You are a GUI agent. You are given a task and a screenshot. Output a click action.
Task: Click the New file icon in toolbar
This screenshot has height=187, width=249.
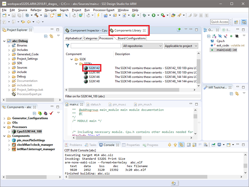tap(5, 16)
